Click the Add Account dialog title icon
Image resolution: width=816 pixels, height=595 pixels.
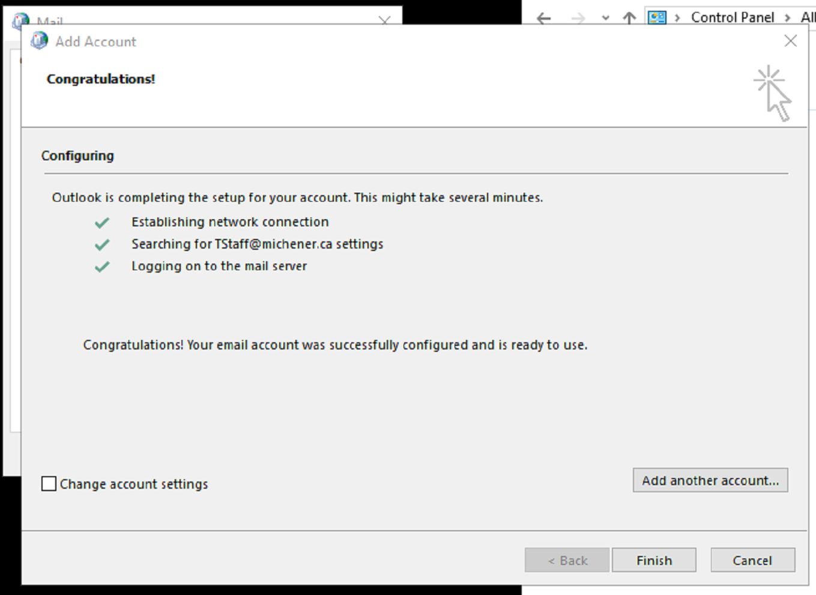40,41
